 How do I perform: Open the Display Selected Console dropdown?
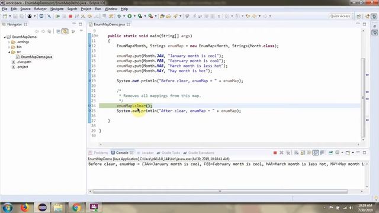coord(342,153)
